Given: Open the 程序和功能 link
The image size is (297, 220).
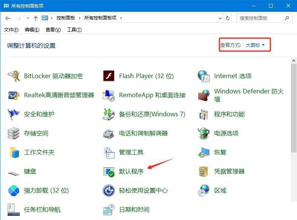Looking at the screenshot, I should [229, 114].
